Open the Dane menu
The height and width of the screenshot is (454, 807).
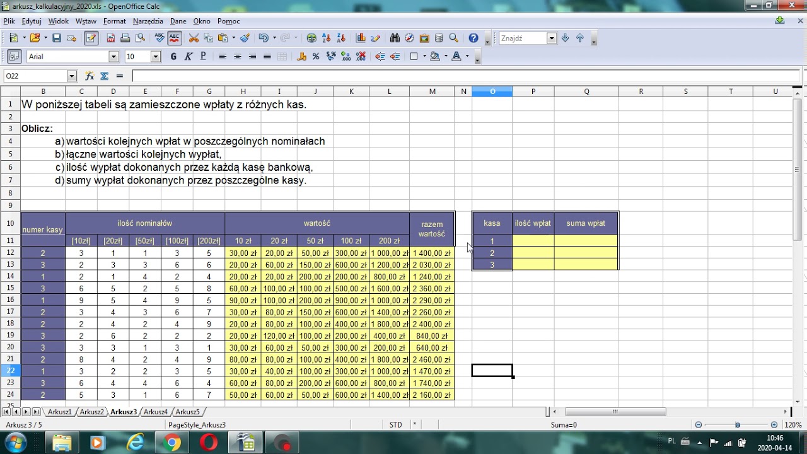pos(178,21)
